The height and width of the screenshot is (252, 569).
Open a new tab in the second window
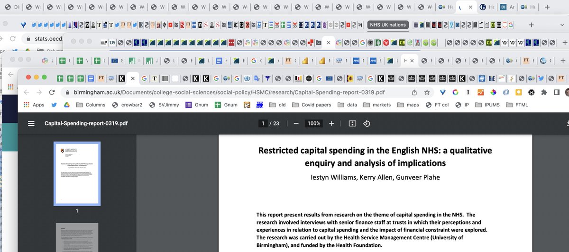coord(531,25)
